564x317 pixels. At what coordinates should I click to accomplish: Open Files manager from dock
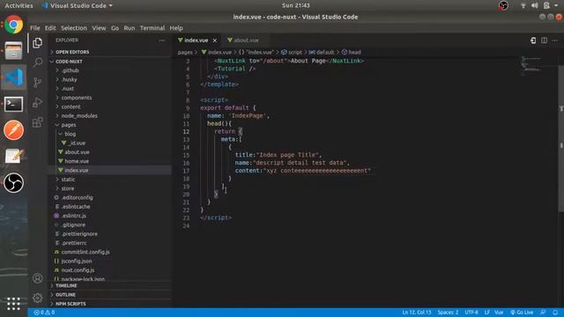click(x=14, y=51)
